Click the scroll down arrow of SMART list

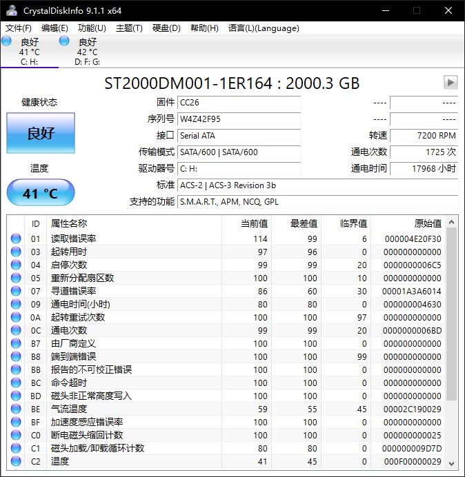coord(452,463)
